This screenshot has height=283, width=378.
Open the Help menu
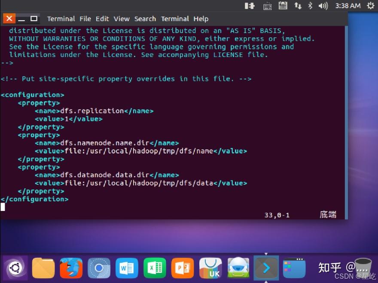coord(201,18)
